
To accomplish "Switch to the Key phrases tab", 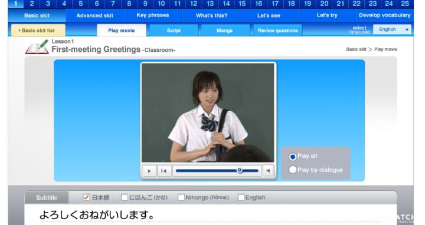I will pos(153,15).
